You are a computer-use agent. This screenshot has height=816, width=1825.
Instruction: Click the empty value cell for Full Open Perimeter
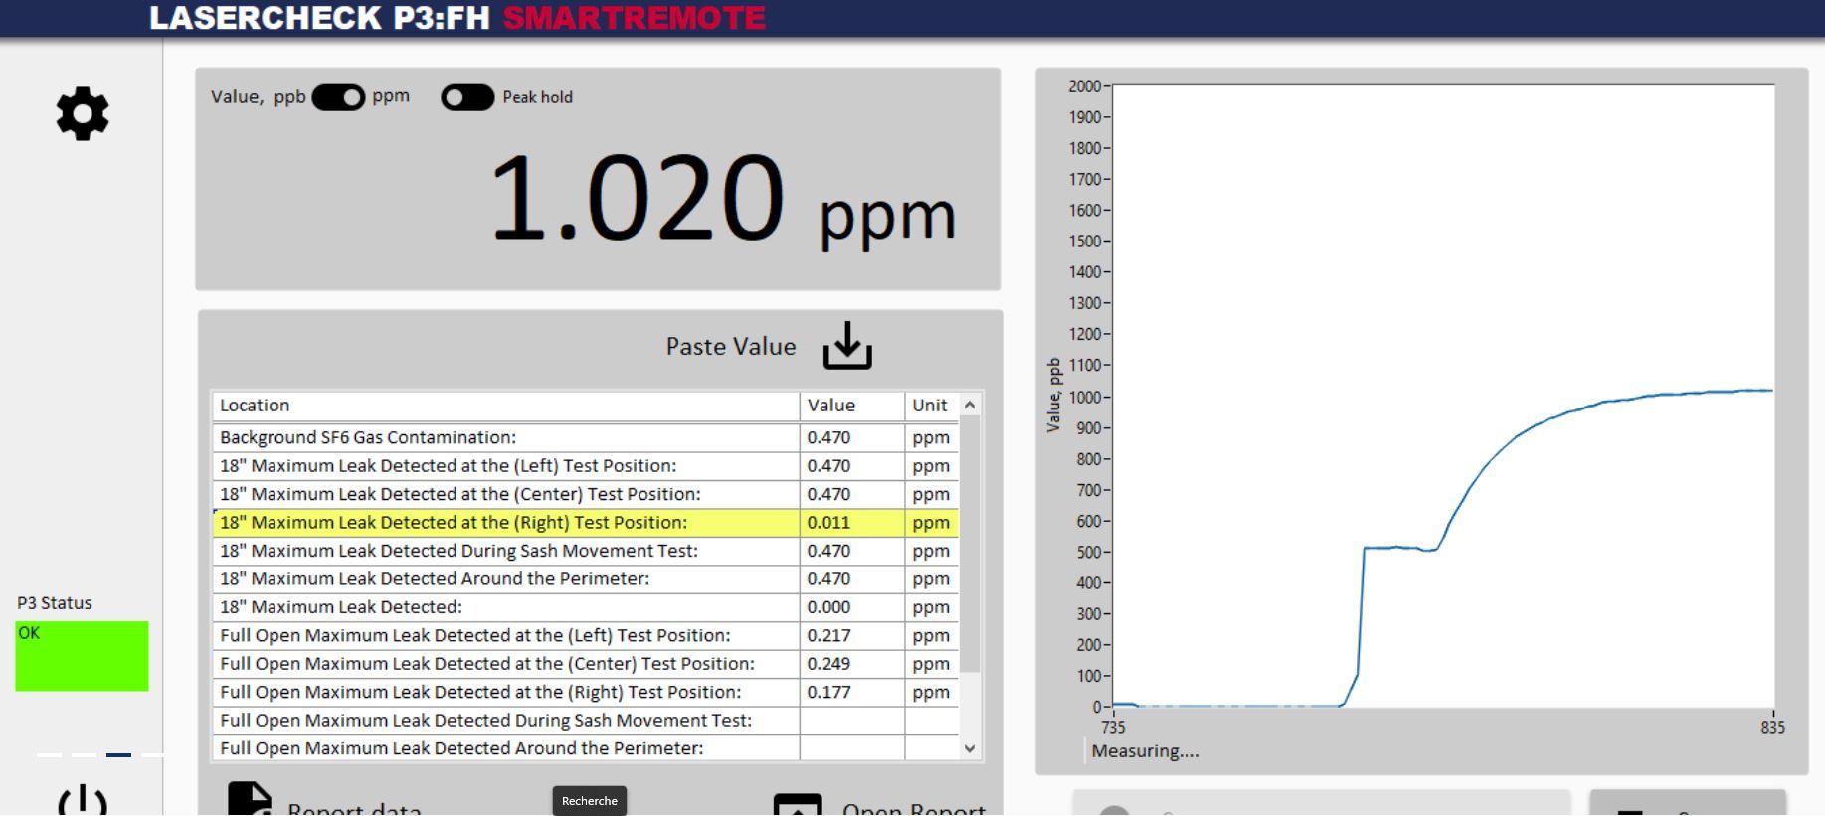click(x=851, y=748)
